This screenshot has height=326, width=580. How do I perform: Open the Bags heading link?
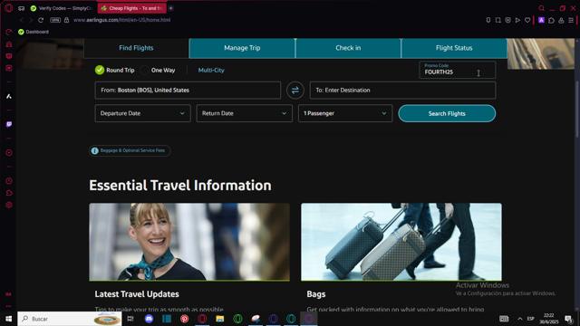[316, 294]
